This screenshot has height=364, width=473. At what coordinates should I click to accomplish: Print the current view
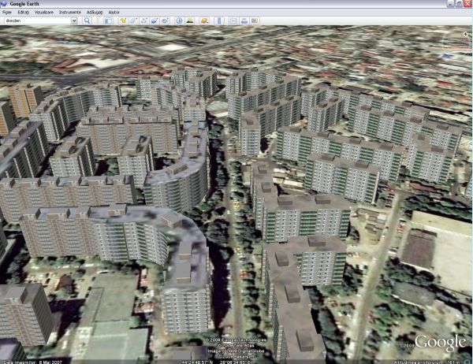pos(244,20)
